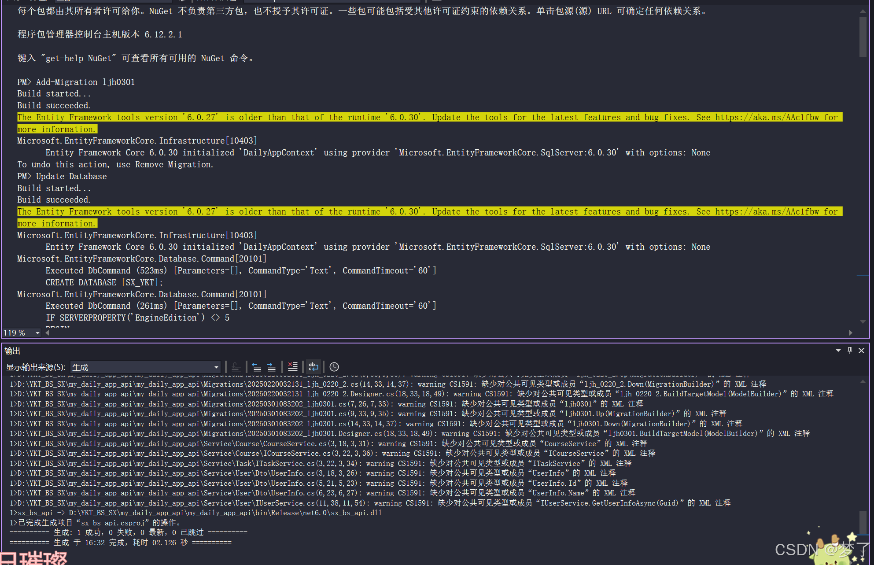Open the output source combo box
The width and height of the screenshot is (874, 565).
[x=145, y=367]
